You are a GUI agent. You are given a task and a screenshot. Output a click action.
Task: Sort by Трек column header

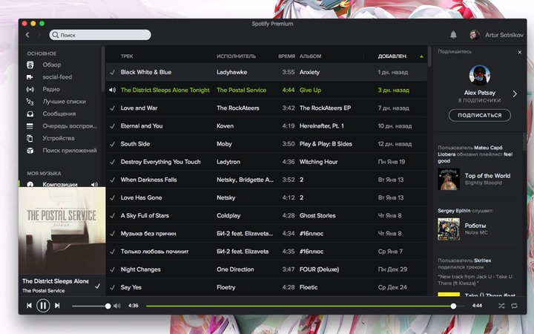pos(127,56)
